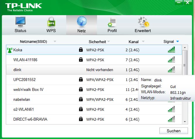Click the Sicherheit column header text
This screenshot has width=195, height=139.
coord(97,42)
